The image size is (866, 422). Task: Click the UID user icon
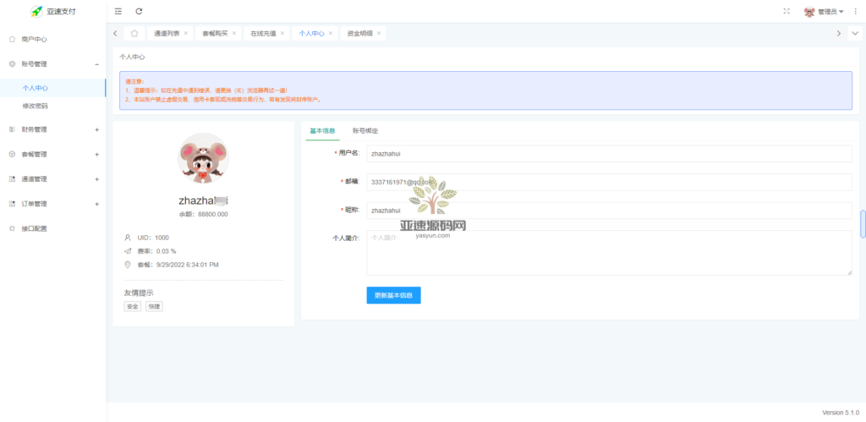[x=128, y=238]
